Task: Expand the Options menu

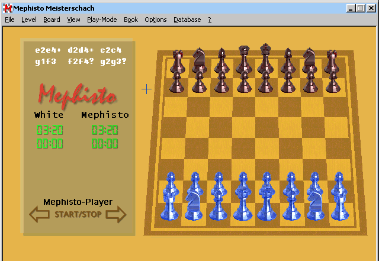Action: [155, 20]
